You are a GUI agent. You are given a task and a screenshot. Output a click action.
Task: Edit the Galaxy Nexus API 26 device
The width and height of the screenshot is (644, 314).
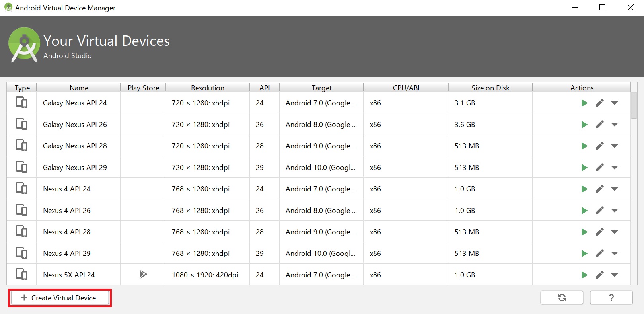coord(599,125)
